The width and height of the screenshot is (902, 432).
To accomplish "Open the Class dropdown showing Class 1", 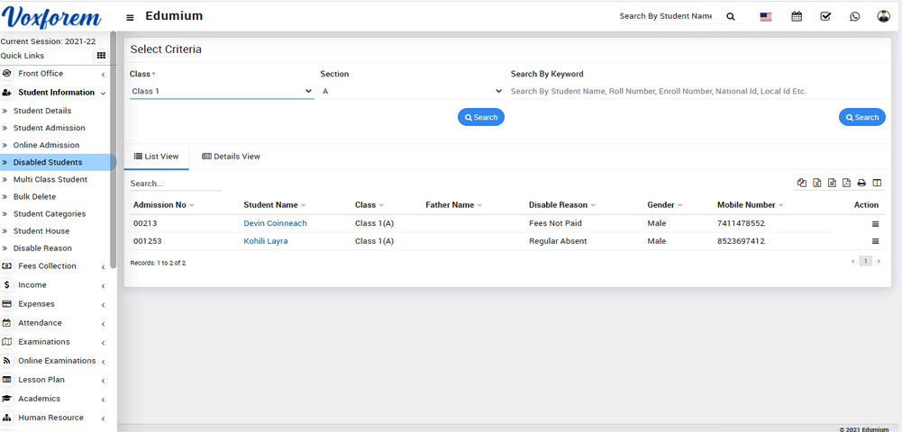I will pos(221,91).
